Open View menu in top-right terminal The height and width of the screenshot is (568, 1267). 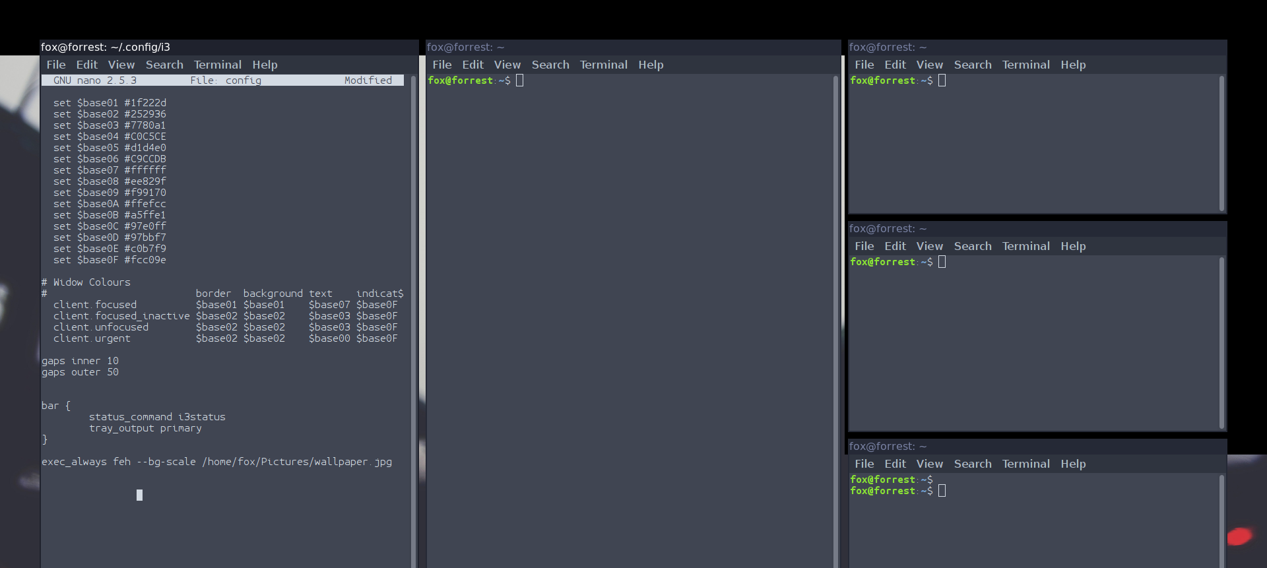pos(930,65)
